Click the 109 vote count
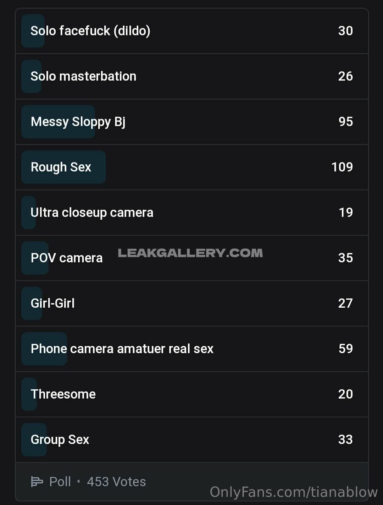Image resolution: width=383 pixels, height=505 pixels. point(342,167)
